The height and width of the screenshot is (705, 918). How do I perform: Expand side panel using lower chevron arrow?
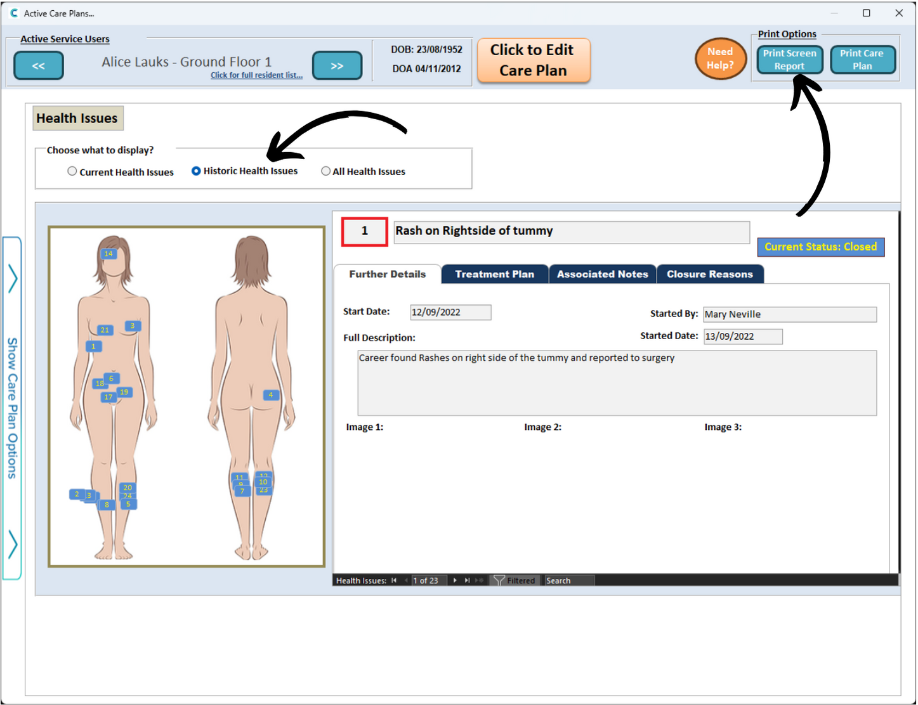[x=13, y=544]
